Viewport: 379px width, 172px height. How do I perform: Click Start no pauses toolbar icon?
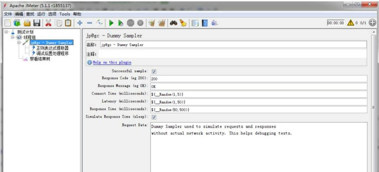[x=121, y=23]
